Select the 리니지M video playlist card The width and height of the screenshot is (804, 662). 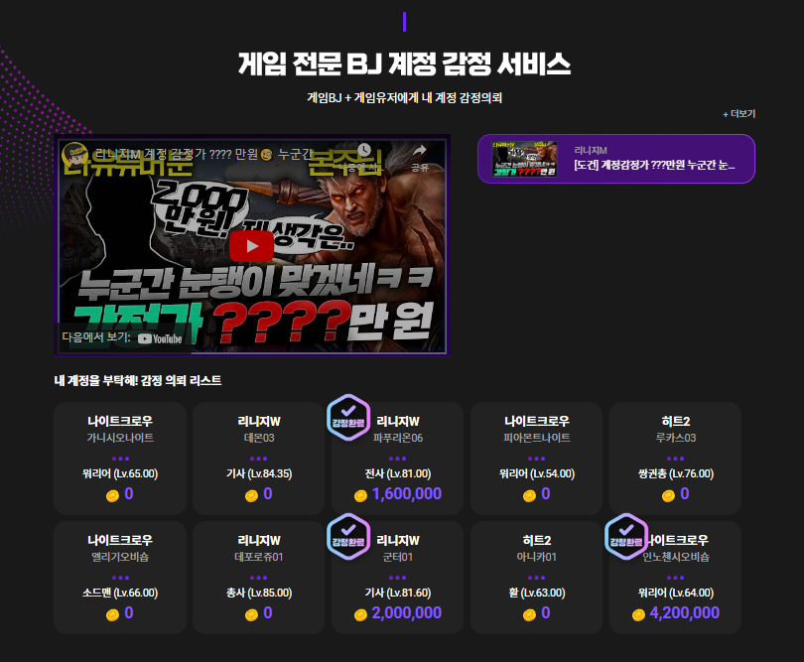615,159
